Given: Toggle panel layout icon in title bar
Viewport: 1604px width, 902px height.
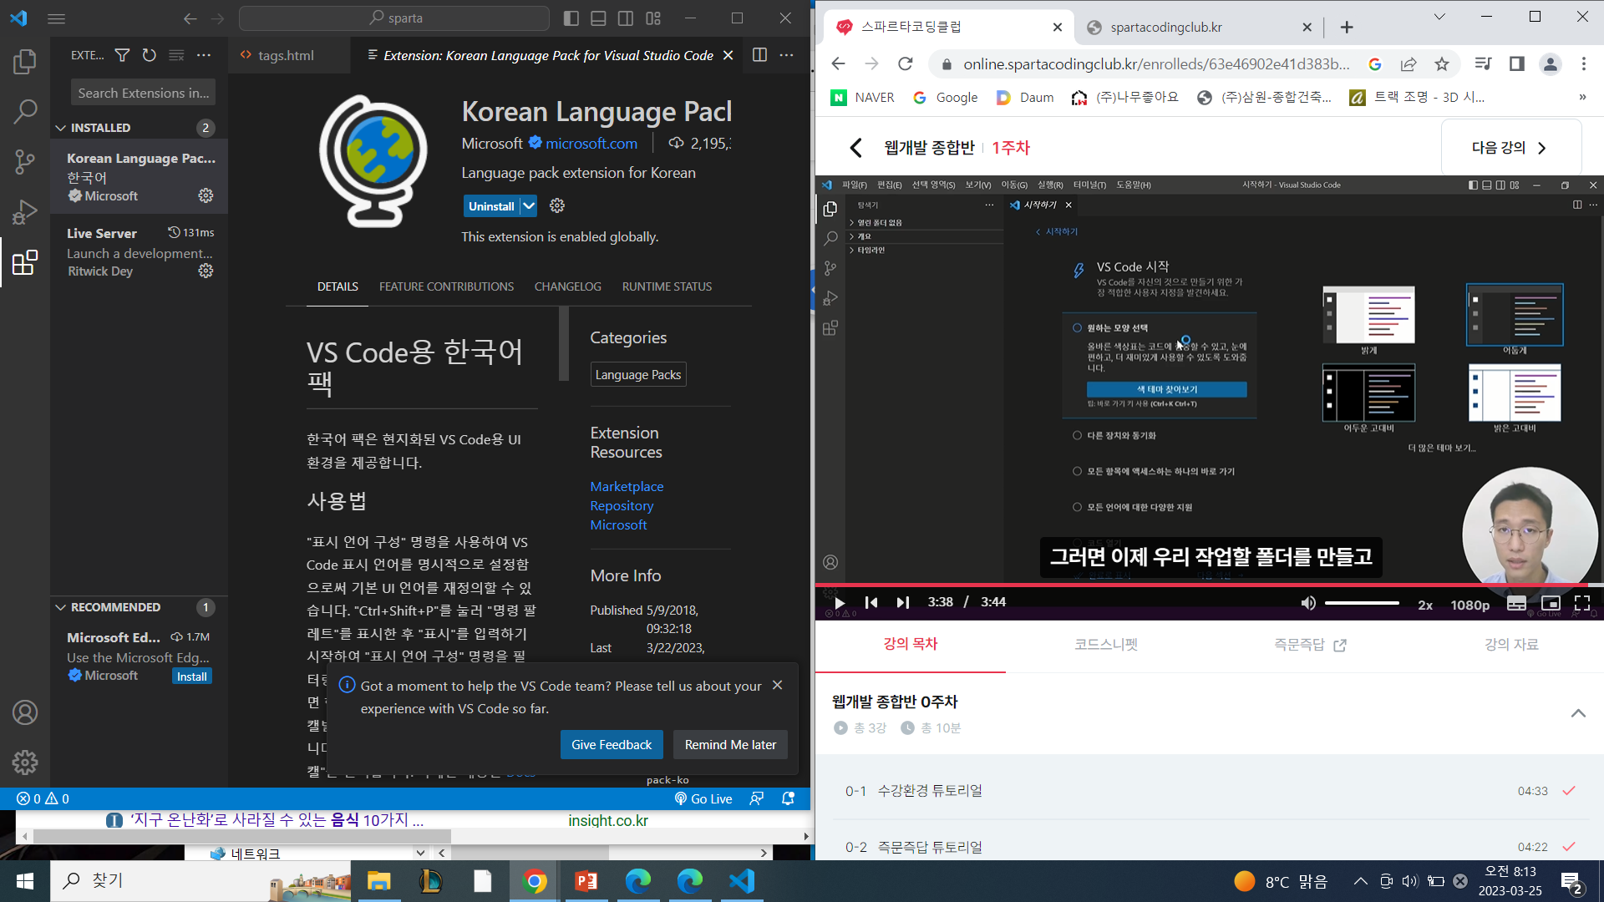Looking at the screenshot, I should [599, 18].
